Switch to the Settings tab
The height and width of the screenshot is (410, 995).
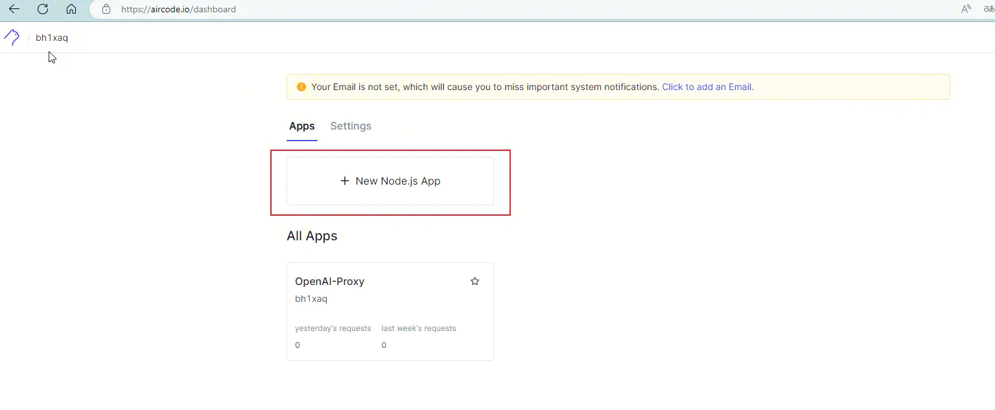click(351, 126)
